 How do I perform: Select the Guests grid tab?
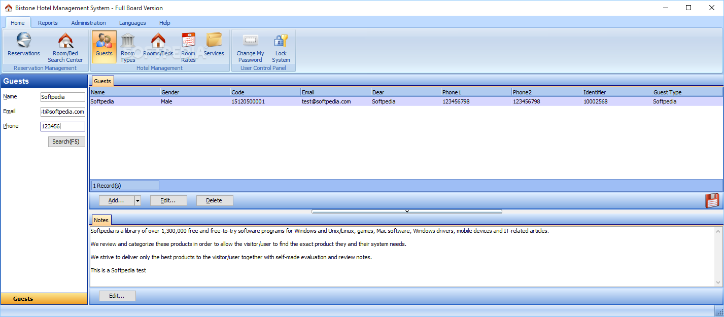tap(102, 81)
